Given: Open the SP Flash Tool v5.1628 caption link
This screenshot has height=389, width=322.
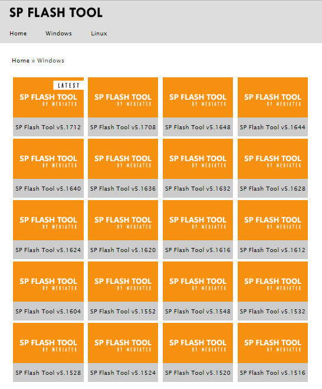Looking at the screenshot, I should (x=272, y=188).
